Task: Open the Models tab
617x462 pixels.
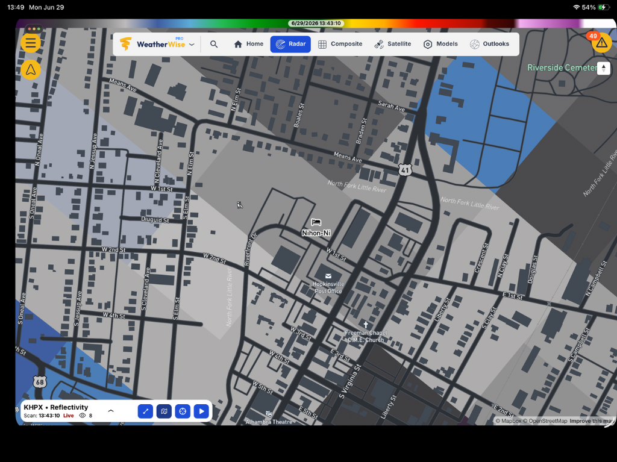Action: (x=440, y=44)
